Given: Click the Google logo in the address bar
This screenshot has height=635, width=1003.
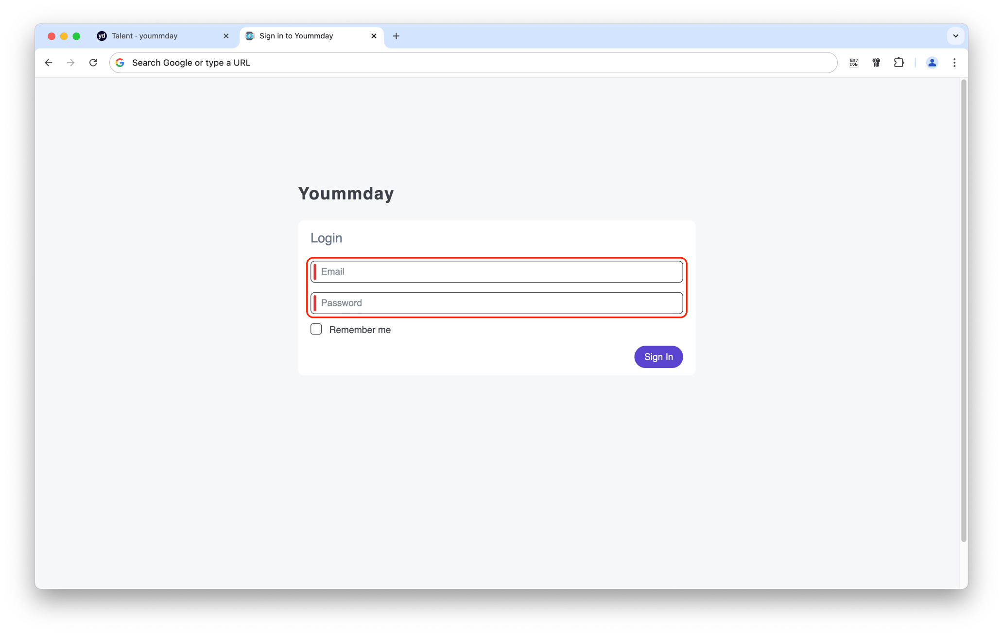Looking at the screenshot, I should [x=120, y=63].
